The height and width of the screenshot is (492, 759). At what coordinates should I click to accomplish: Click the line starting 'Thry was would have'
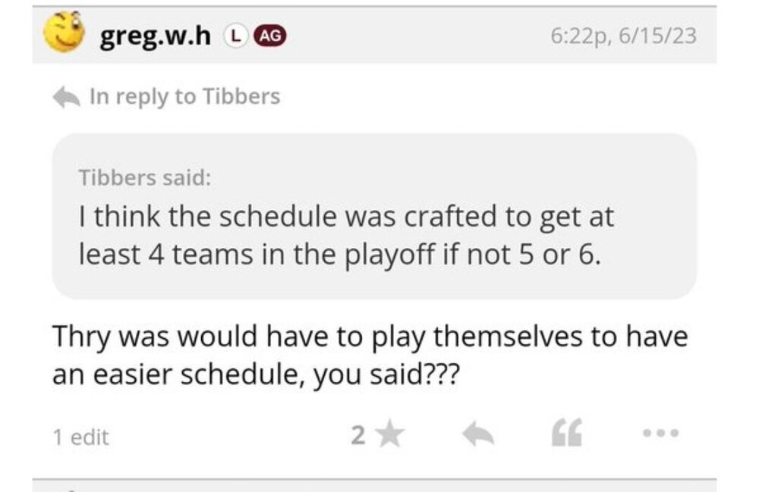click(x=369, y=337)
